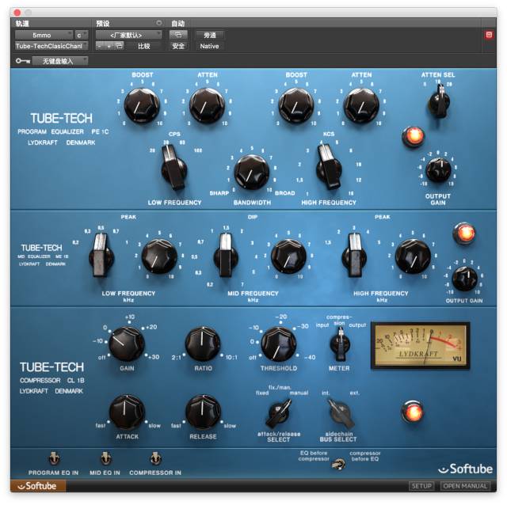Click the PE 1C low BOOST knob
507x505 pixels.
[x=142, y=105]
